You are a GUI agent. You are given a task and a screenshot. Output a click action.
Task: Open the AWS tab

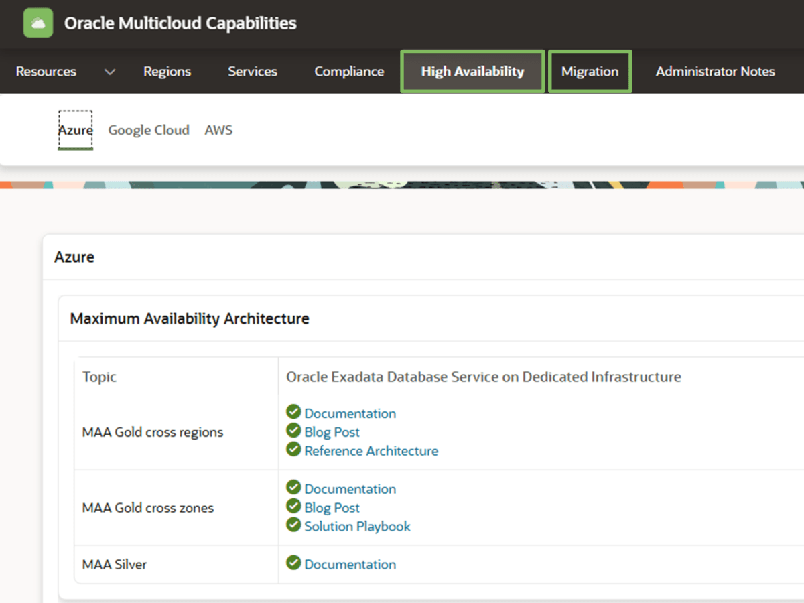(218, 130)
